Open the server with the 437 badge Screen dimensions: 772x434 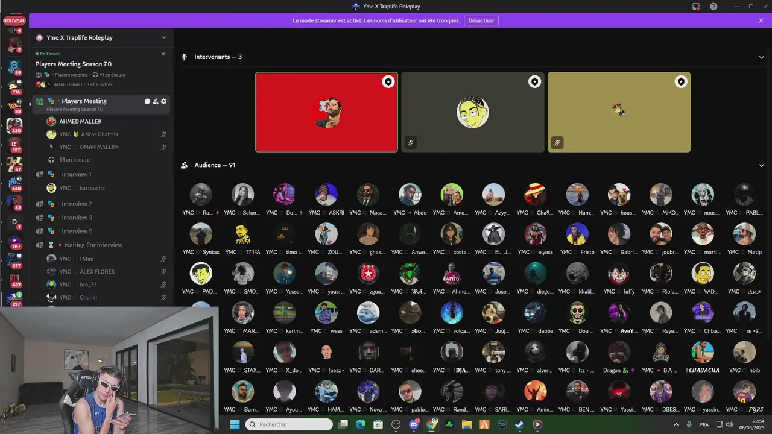[x=14, y=280]
